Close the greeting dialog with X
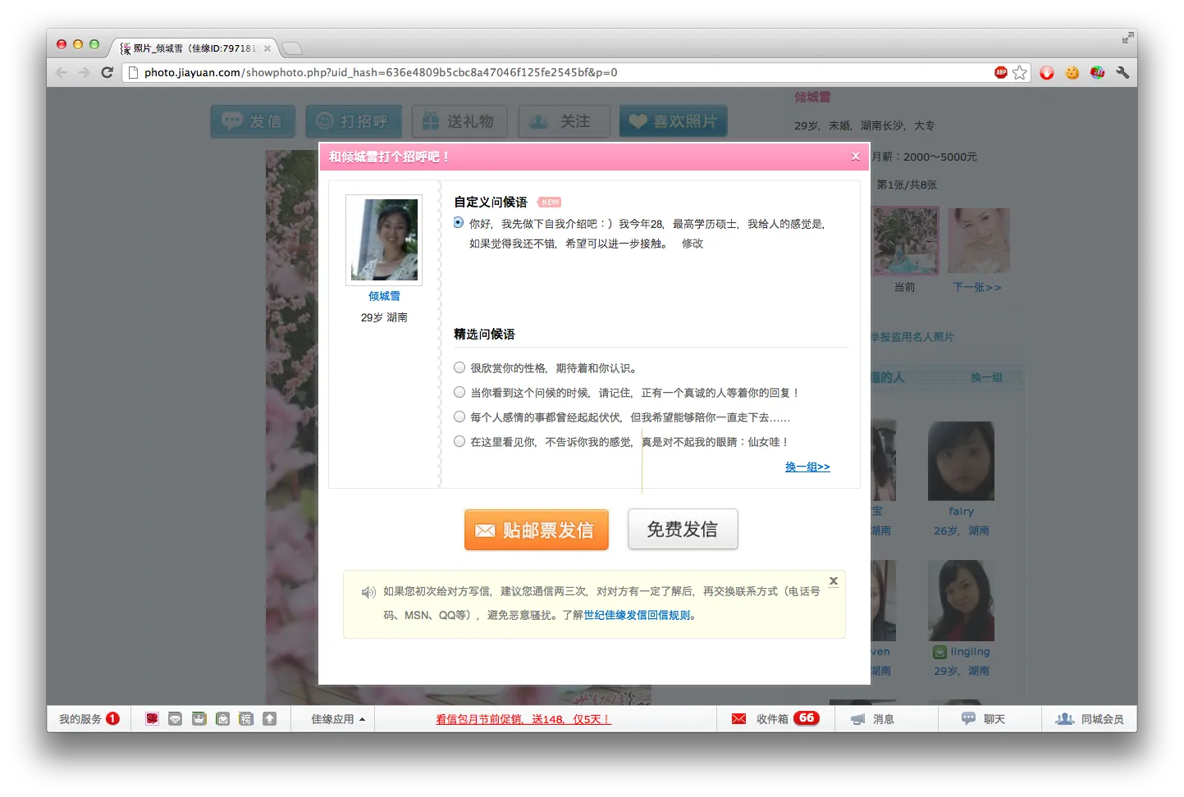 (856, 156)
